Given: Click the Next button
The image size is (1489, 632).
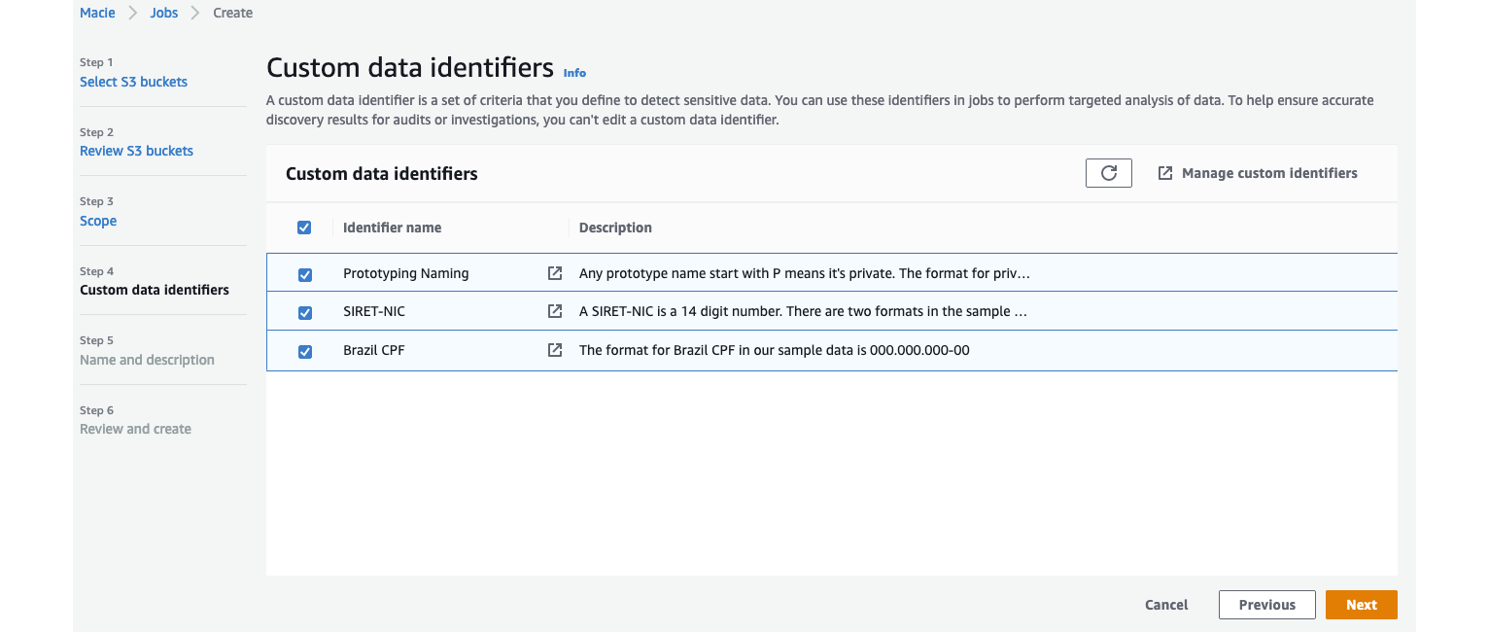Looking at the screenshot, I should pyautogui.click(x=1361, y=604).
